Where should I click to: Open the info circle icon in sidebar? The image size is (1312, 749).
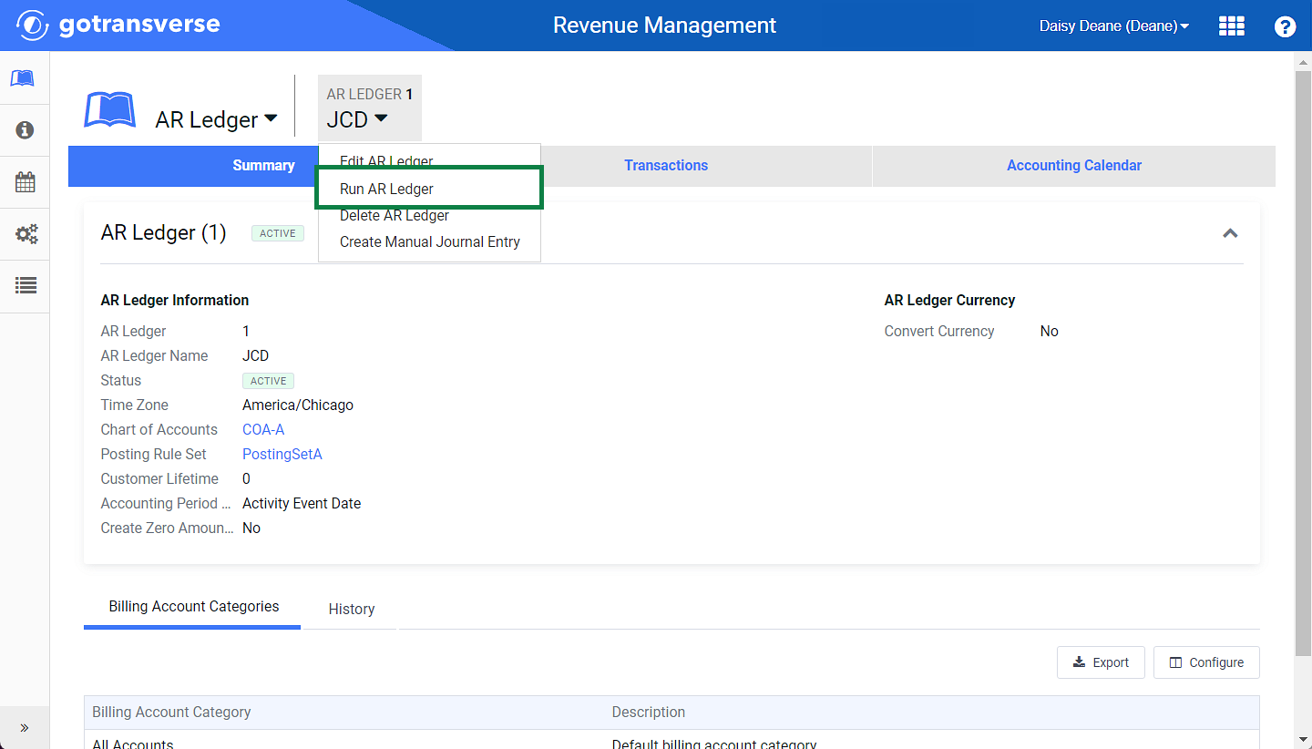point(25,130)
